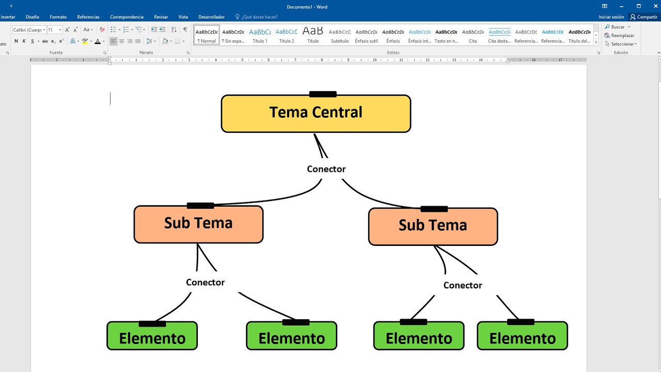The image size is (661, 372).
Task: Toggle show paragraph marks (¶)
Action: click(x=185, y=30)
